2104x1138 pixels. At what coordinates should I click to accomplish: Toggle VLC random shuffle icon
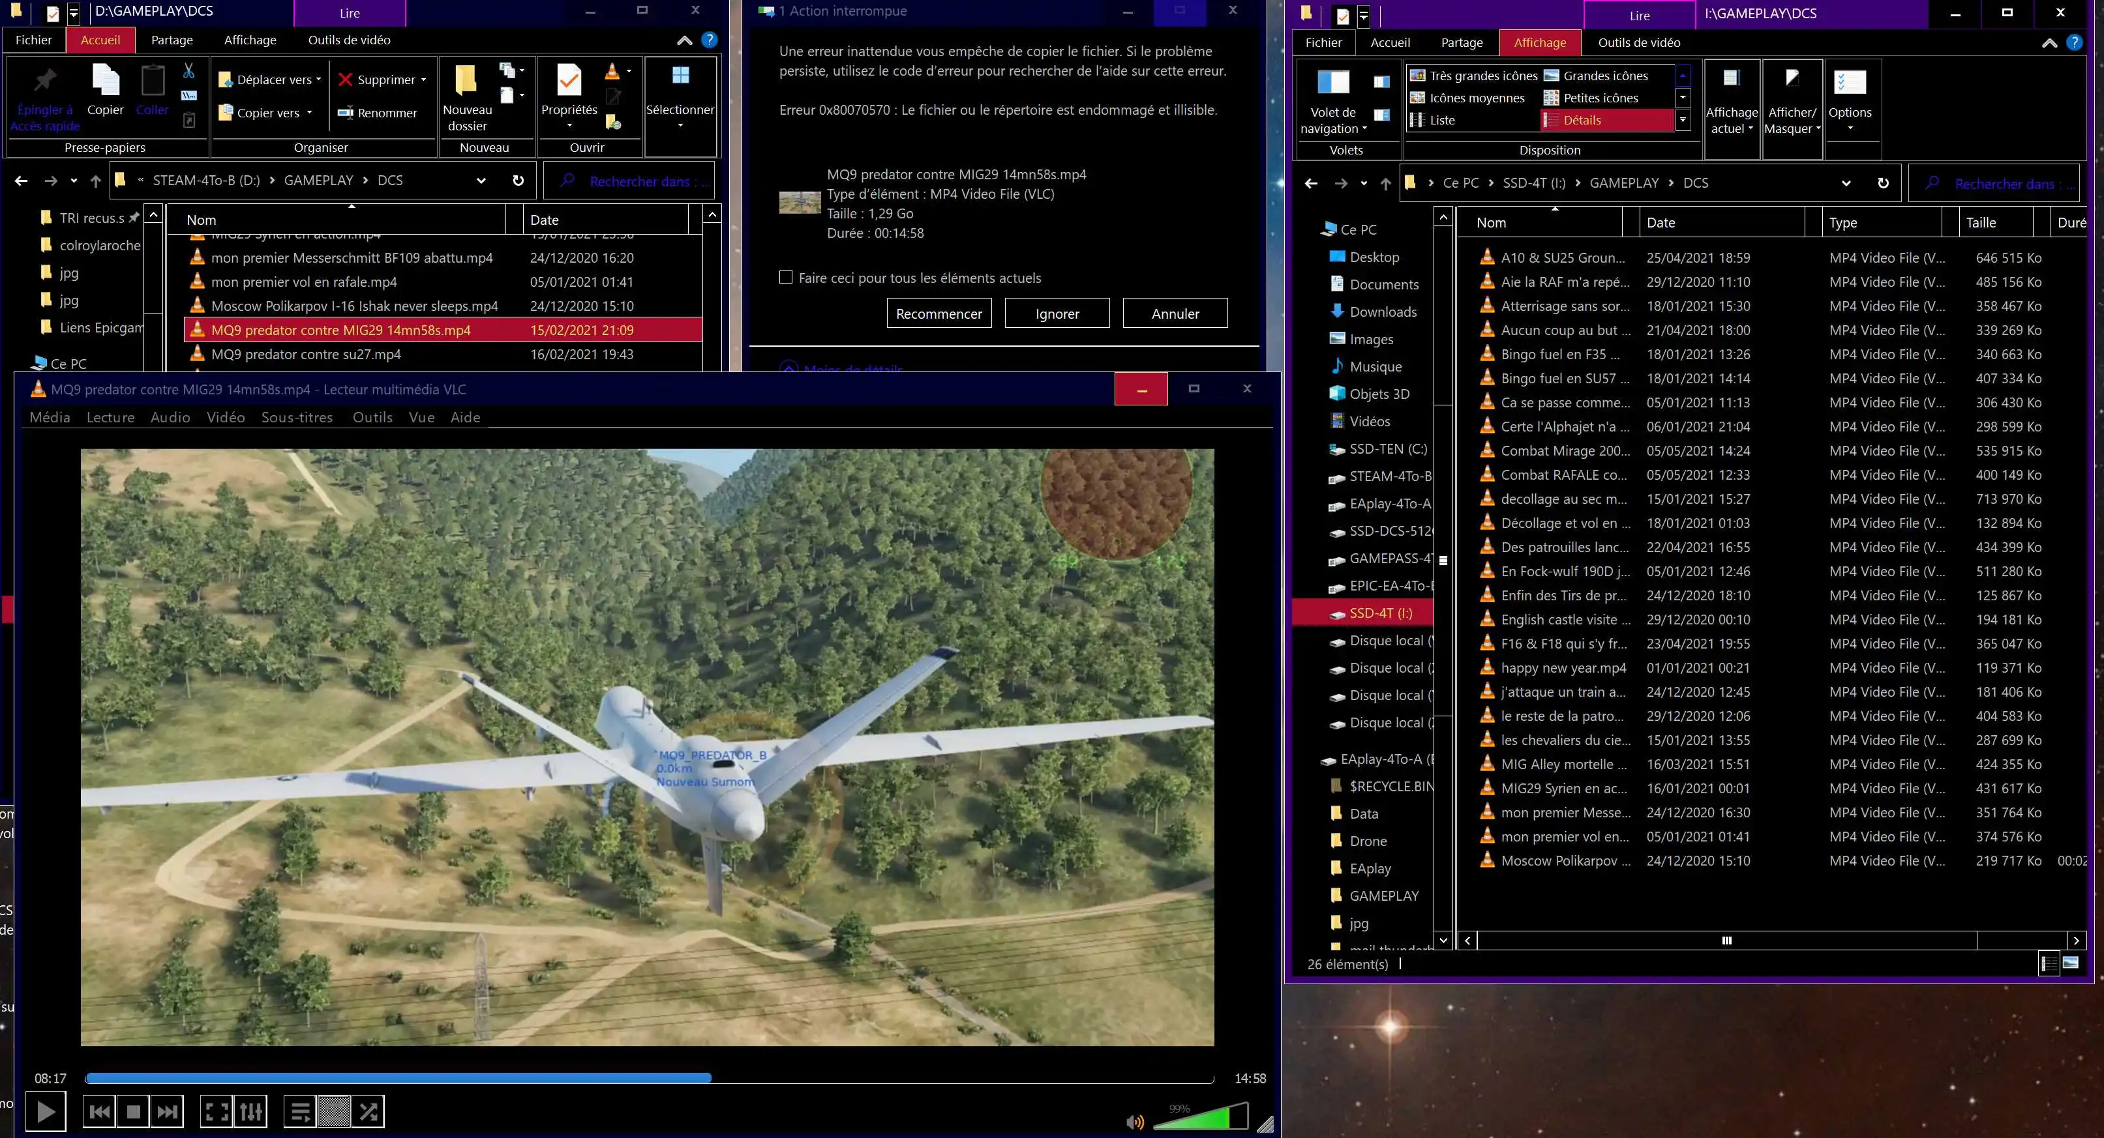[x=368, y=1111]
